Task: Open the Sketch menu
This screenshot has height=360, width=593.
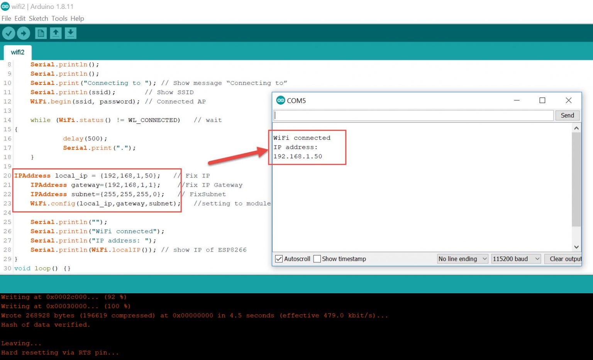Action: pyautogui.click(x=38, y=18)
